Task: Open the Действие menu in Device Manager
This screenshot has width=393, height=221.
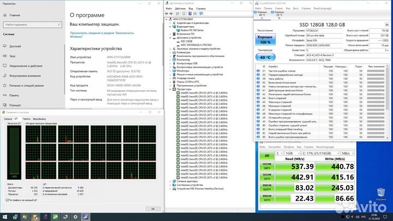Action: [180, 9]
